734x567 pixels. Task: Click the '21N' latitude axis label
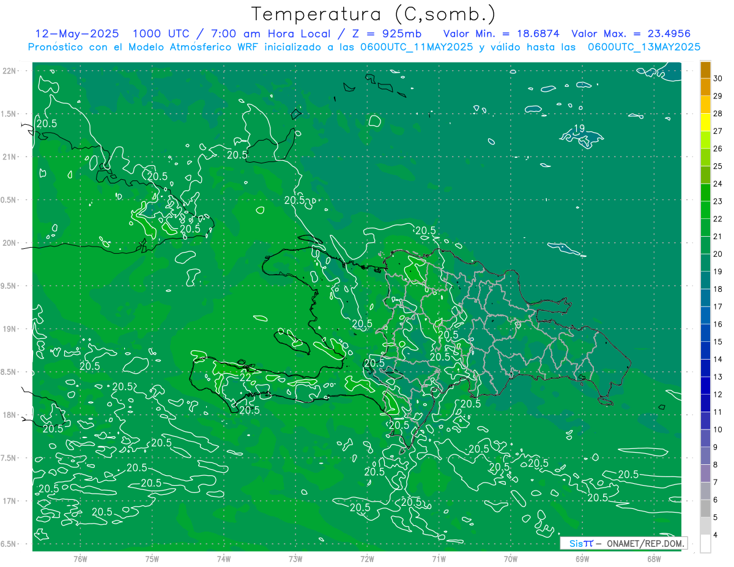[x=9, y=157]
